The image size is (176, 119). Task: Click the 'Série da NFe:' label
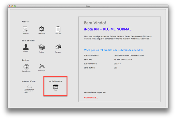point(89,68)
